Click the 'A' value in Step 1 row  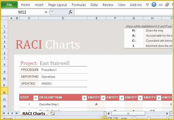pos(96,104)
